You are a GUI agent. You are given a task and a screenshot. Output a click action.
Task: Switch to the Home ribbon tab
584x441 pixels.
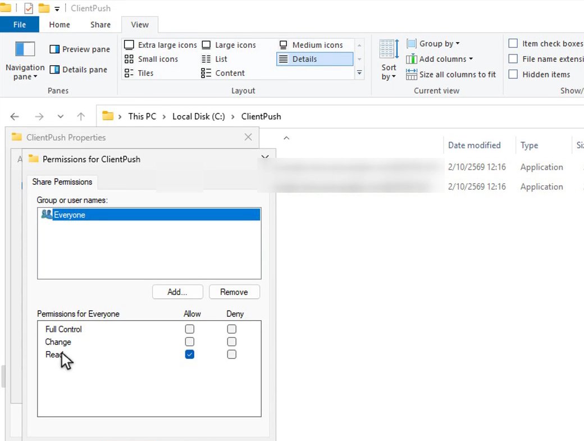point(60,25)
